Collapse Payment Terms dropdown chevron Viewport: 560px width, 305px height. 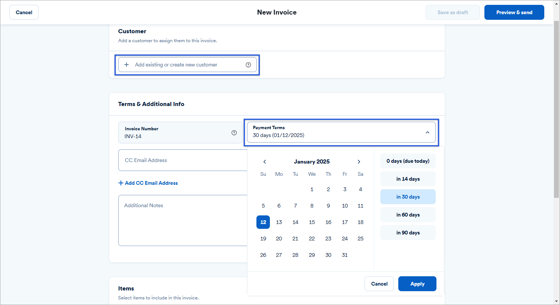[x=427, y=133]
